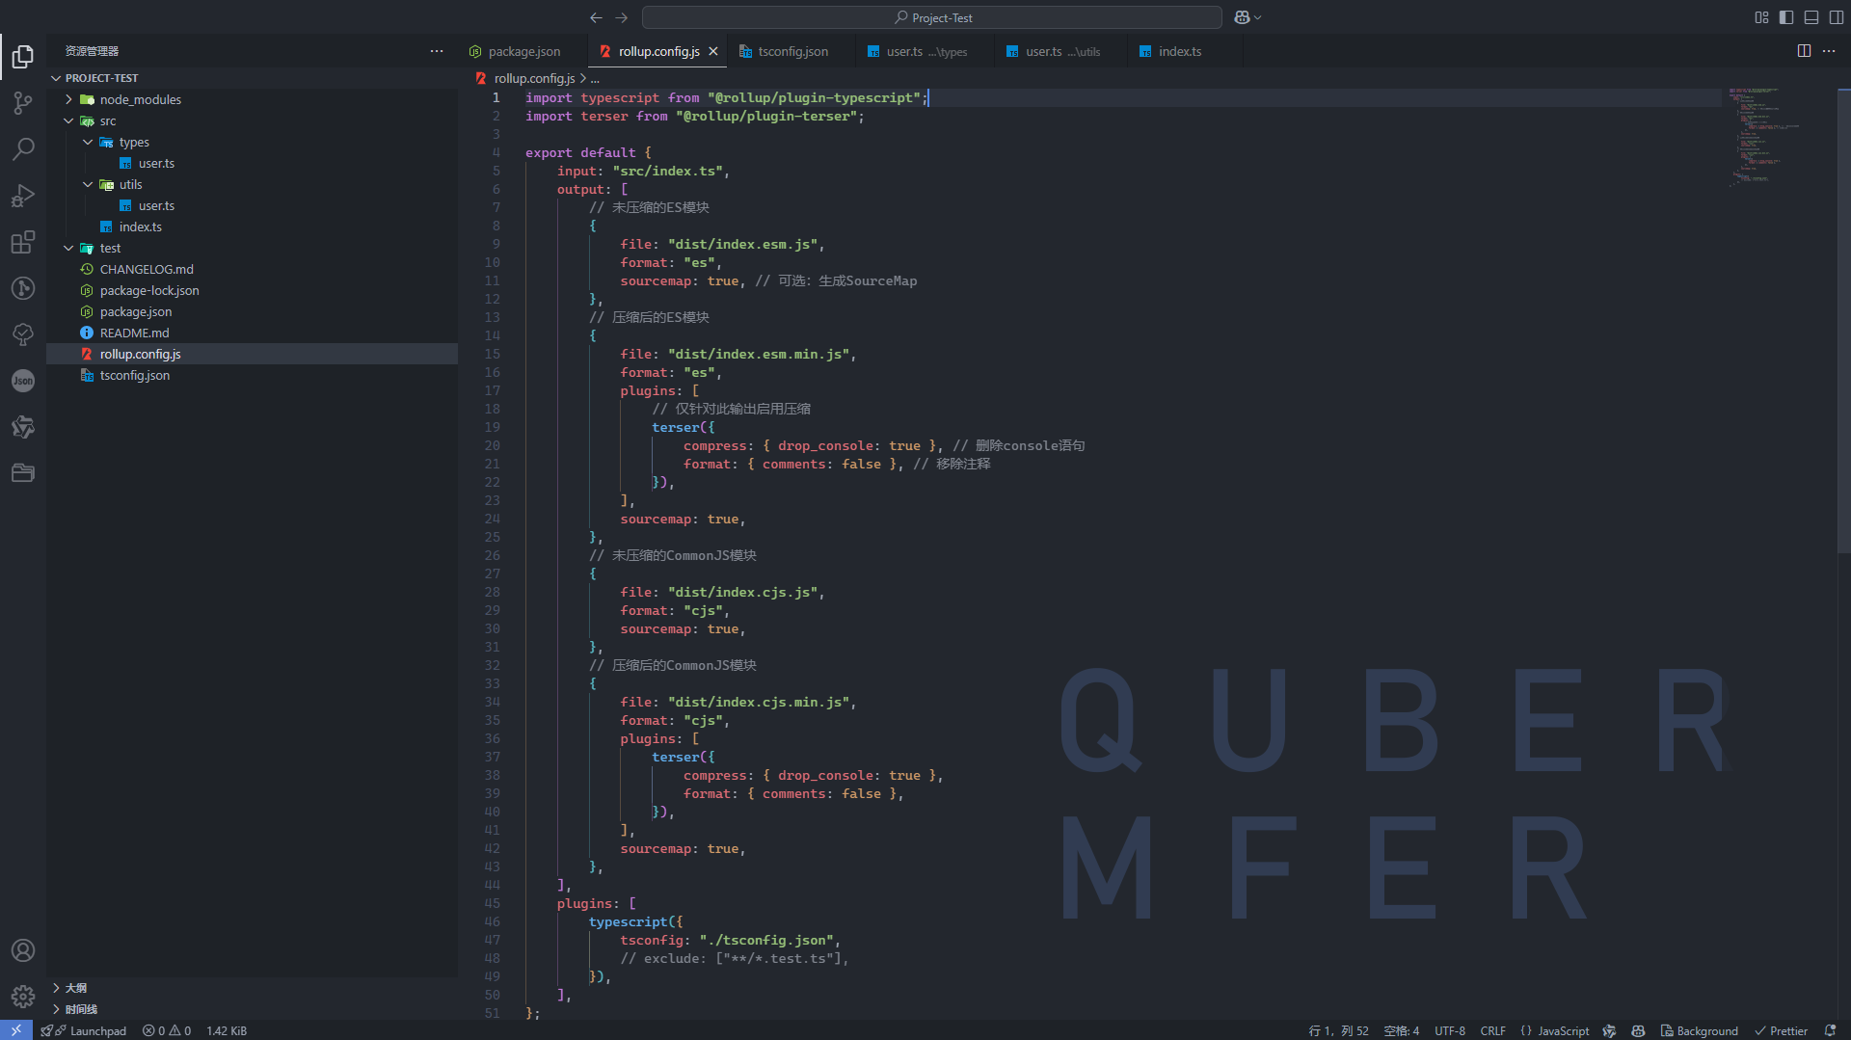
Task: Click the Prettier status bar button
Action: 1781,1030
